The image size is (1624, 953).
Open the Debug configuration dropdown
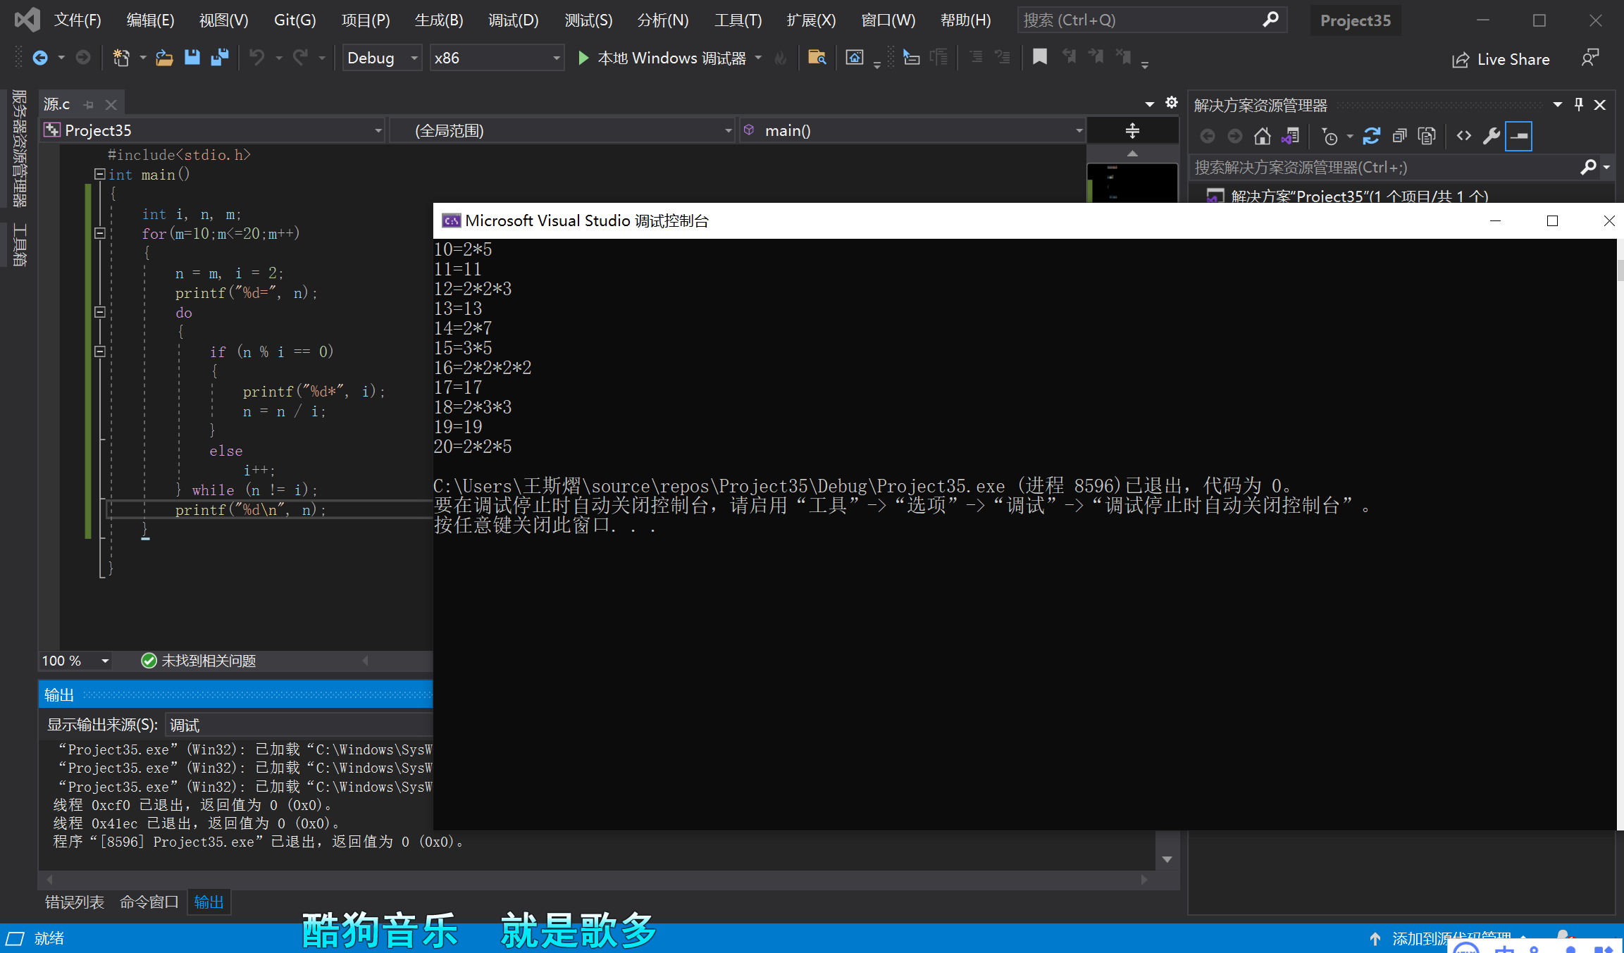click(414, 58)
